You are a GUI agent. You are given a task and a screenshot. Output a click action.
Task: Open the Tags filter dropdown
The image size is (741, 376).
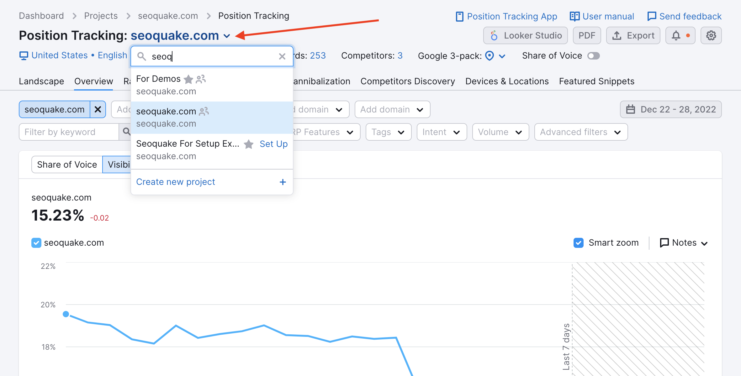(x=388, y=132)
